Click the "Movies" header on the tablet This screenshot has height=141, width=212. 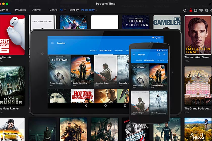tap(61, 43)
